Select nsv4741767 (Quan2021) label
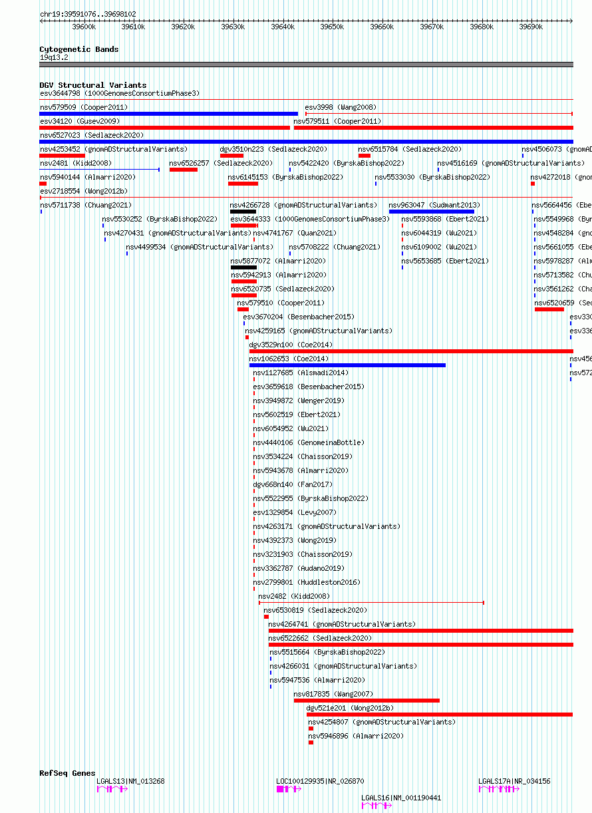 (x=295, y=233)
